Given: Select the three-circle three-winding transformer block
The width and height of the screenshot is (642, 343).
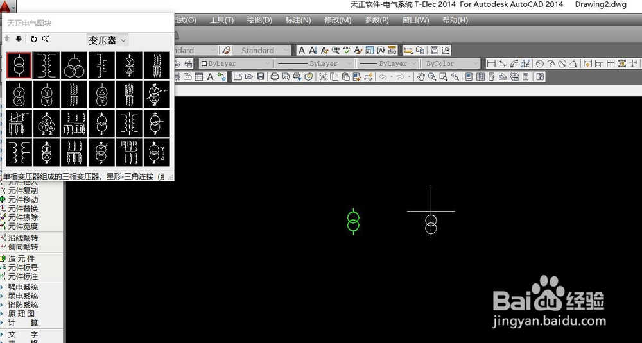Looking at the screenshot, I should pos(74,65).
